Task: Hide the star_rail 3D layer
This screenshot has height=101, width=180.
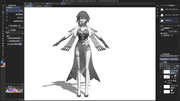Action: 161,77
